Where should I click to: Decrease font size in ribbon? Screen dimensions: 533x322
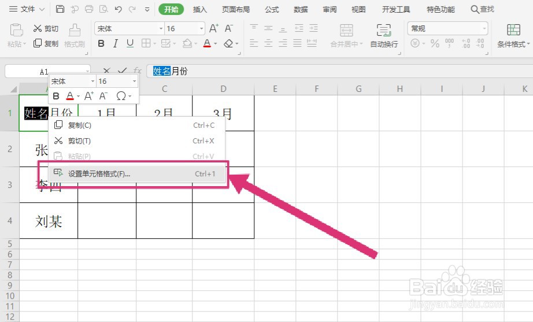(229, 28)
